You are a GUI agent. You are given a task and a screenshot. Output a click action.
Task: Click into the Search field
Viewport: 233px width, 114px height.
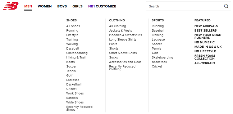point(184,6)
